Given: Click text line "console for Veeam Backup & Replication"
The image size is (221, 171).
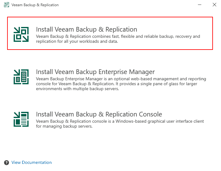Looking at the screenshot, I should coord(116,84).
